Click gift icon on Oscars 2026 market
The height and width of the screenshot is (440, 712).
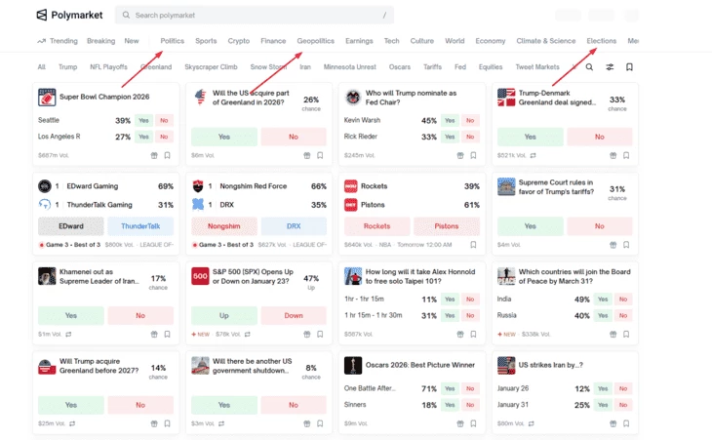[x=460, y=423]
